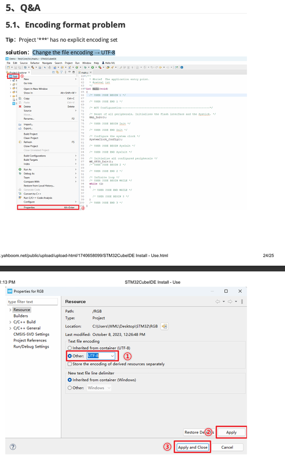285x457 pixels.
Task: Select Run/Debug Settings in properties tree
Action: click(31, 347)
